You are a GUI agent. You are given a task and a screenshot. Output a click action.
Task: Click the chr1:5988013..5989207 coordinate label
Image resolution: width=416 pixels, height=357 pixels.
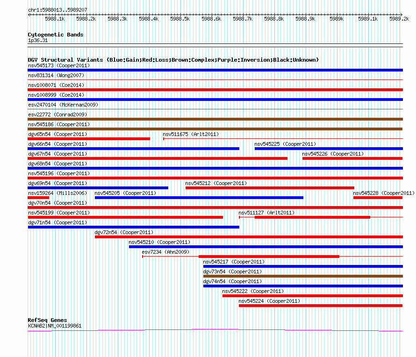click(57, 10)
